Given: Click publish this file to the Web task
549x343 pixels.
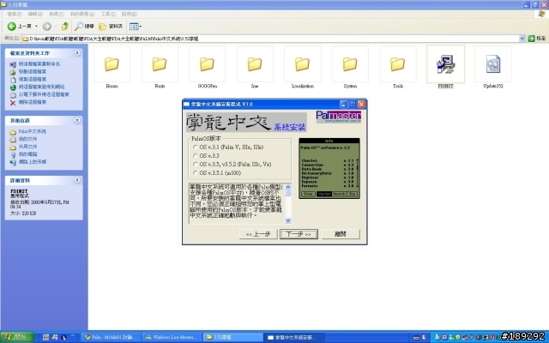Looking at the screenshot, I should (x=42, y=87).
